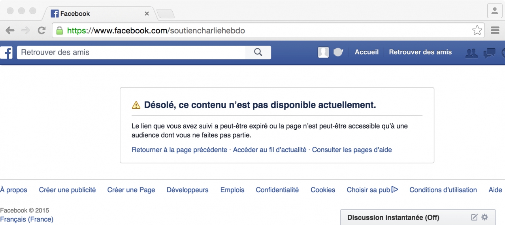505x225 pixels.
Task: Click the URL address bar
Action: [268, 30]
